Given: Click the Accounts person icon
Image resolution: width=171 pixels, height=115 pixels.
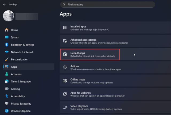Looking at the screenshot, I should point(7,74).
